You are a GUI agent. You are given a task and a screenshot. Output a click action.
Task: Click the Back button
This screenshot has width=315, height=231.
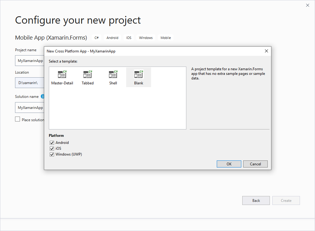click(x=256, y=201)
